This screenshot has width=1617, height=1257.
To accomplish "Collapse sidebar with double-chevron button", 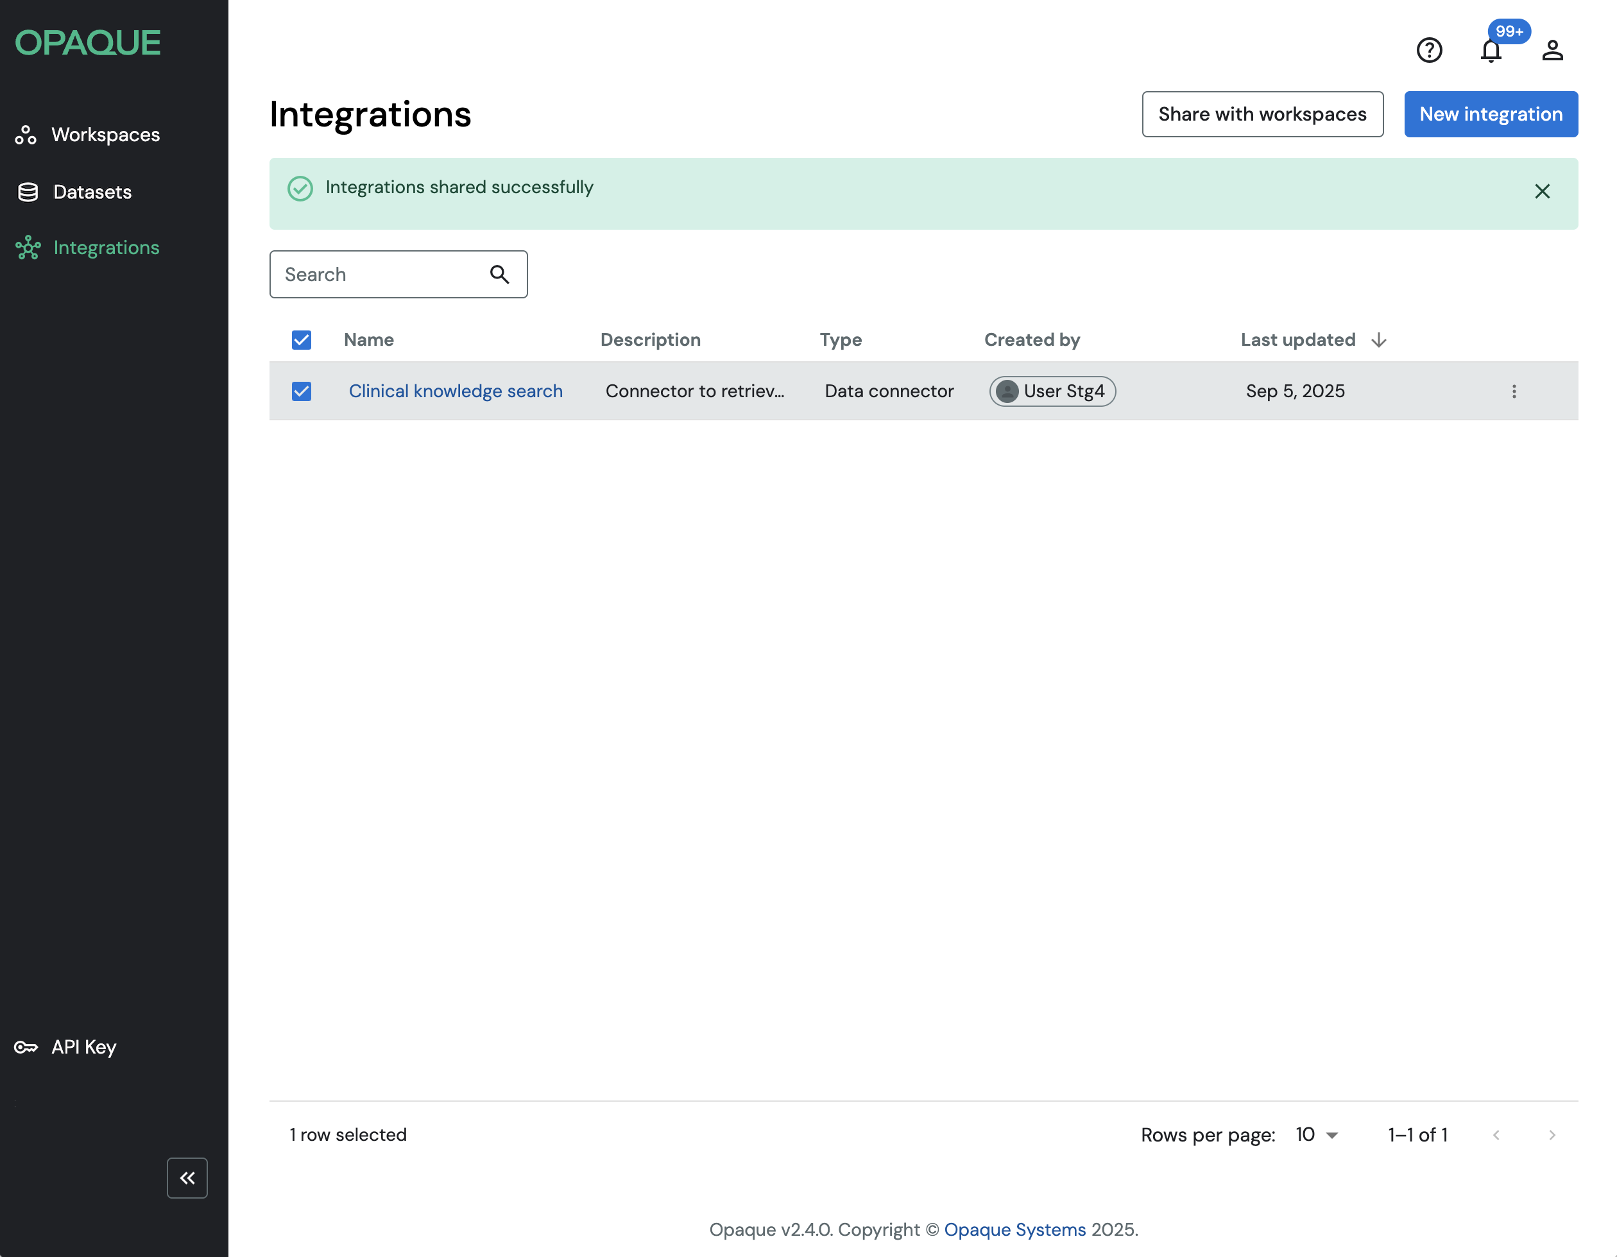I will point(187,1177).
